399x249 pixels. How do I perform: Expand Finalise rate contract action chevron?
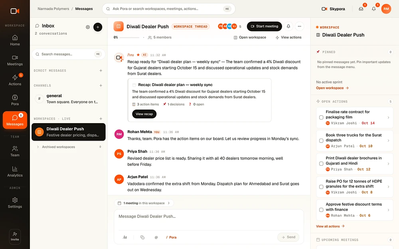tap(388, 118)
